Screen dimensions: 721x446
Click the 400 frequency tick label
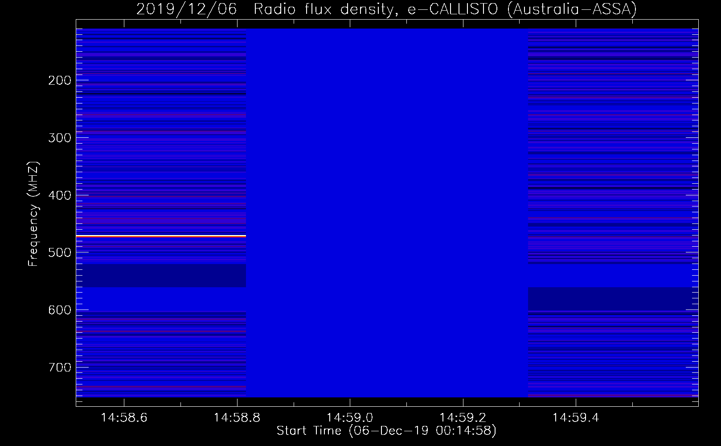point(60,195)
